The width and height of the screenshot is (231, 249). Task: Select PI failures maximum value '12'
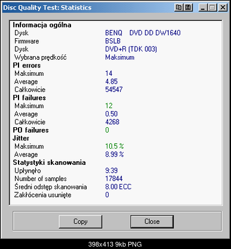point(109,106)
